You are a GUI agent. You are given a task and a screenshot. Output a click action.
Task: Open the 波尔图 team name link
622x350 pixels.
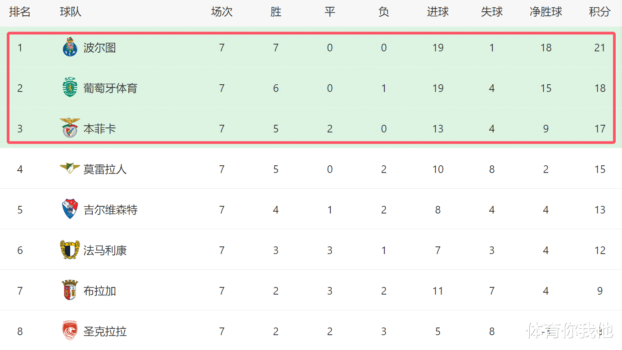[99, 48]
